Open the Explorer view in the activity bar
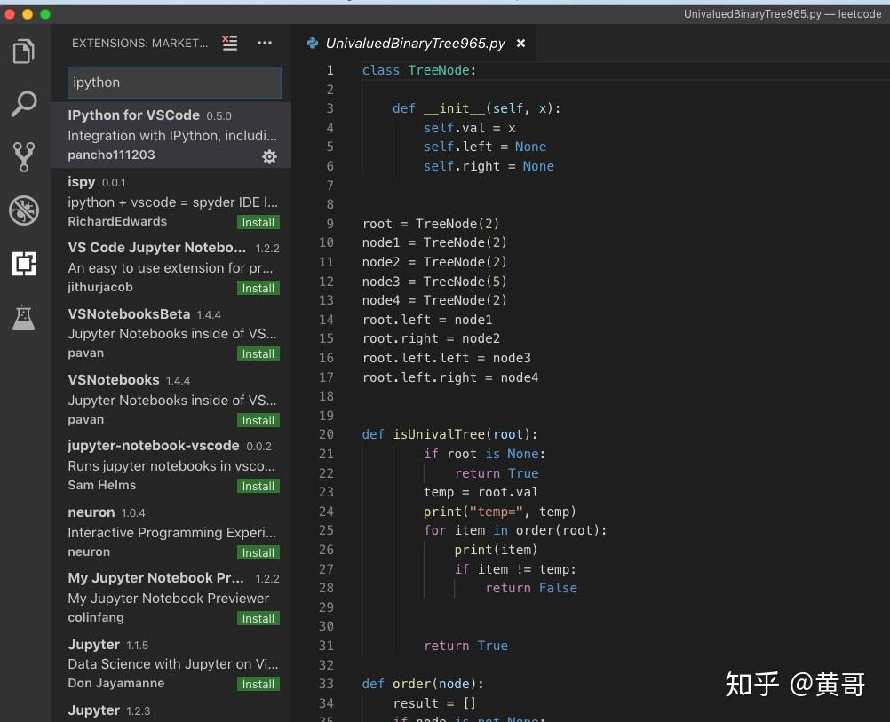Image resolution: width=890 pixels, height=722 pixels. point(24,51)
